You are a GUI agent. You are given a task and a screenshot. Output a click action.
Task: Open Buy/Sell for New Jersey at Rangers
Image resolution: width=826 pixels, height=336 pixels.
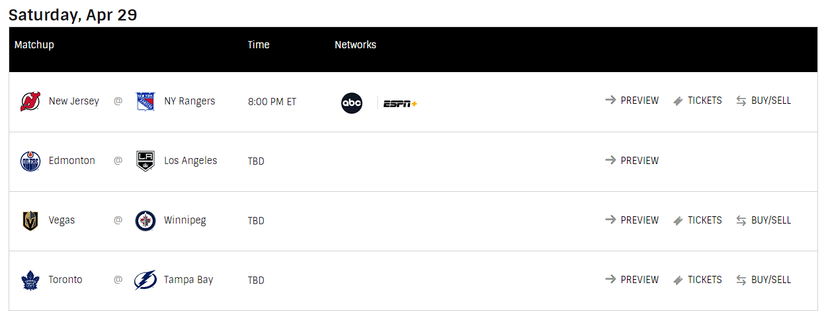point(763,101)
